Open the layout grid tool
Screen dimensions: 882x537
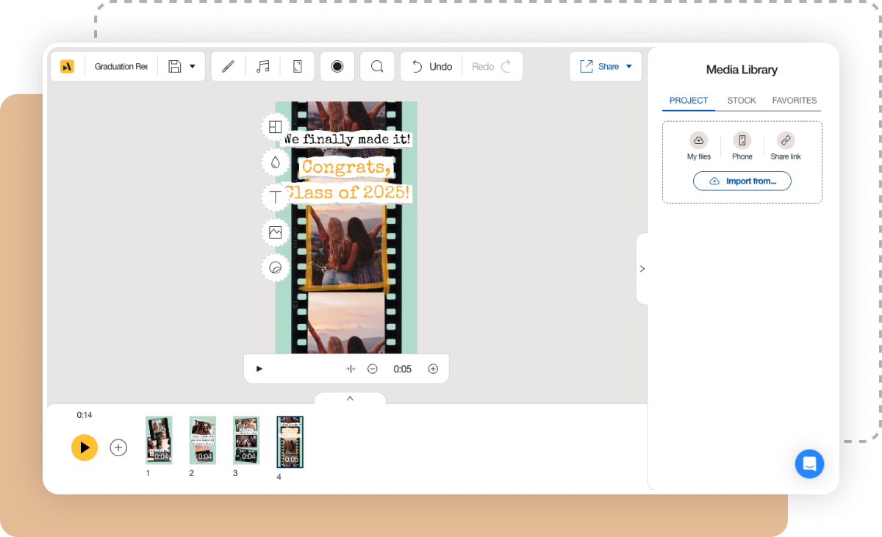pyautogui.click(x=275, y=126)
